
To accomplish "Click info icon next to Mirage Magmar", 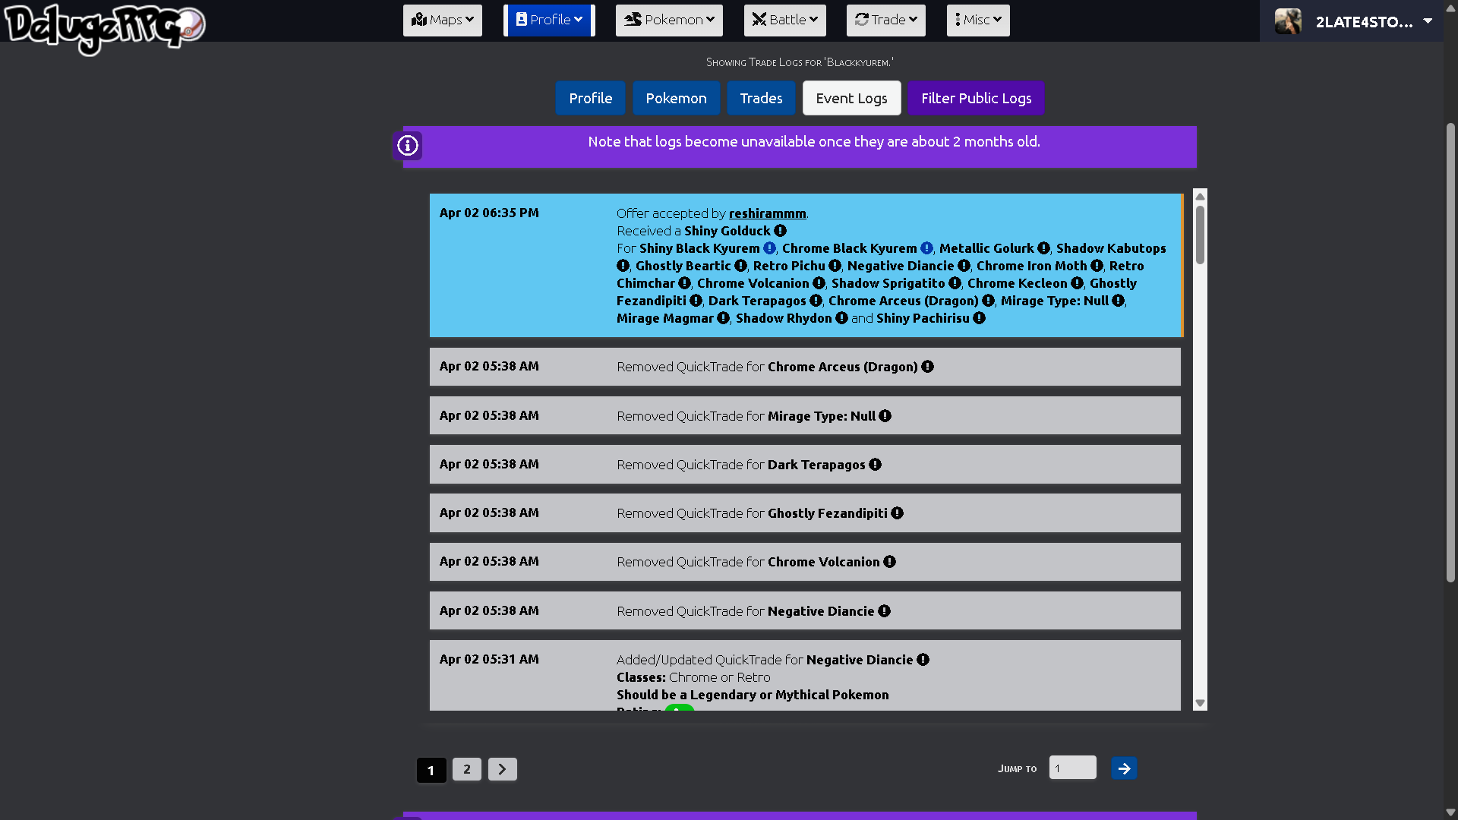I will point(724,318).
